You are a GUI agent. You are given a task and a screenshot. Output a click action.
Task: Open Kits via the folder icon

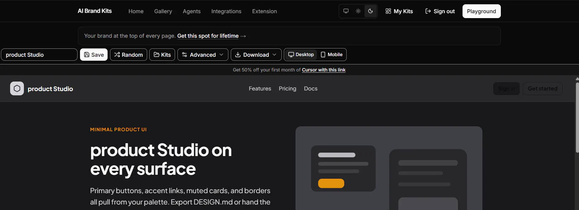[x=156, y=55]
